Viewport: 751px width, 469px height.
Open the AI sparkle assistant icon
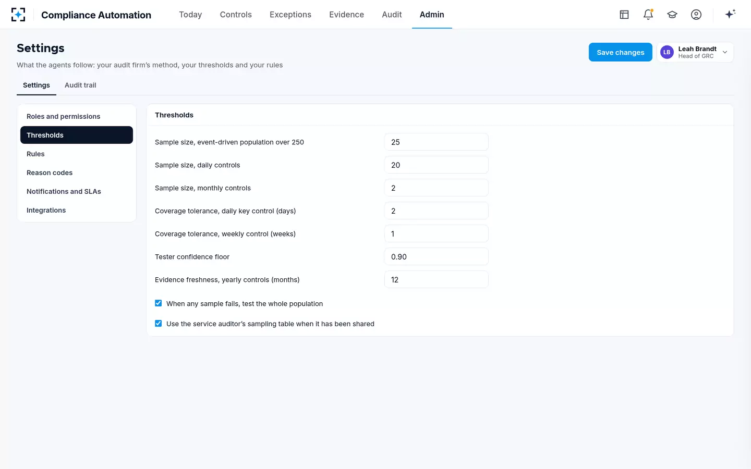[730, 14]
